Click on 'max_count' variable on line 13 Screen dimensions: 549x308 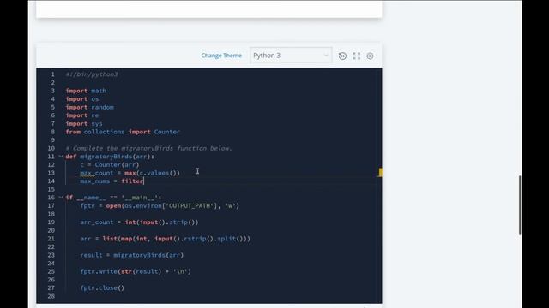(97, 173)
